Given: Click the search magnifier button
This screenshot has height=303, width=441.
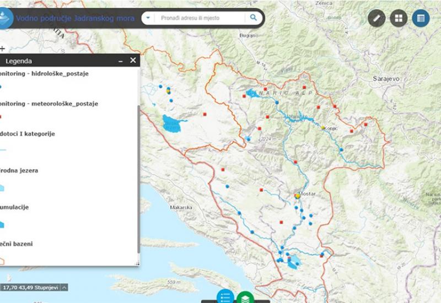Looking at the screenshot, I should point(254,18).
